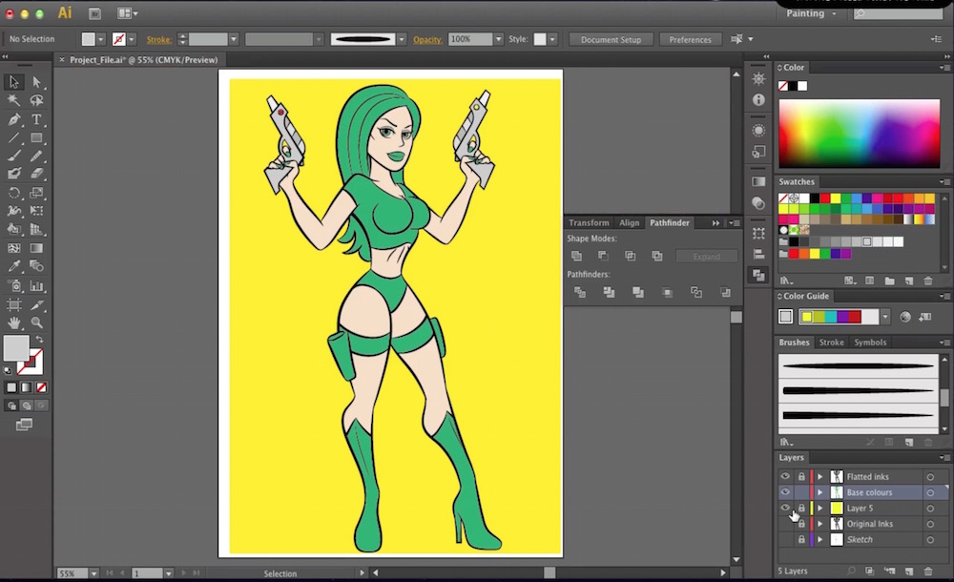The width and height of the screenshot is (954, 582).
Task: Click the Opacity 100% input field
Action: pos(469,39)
